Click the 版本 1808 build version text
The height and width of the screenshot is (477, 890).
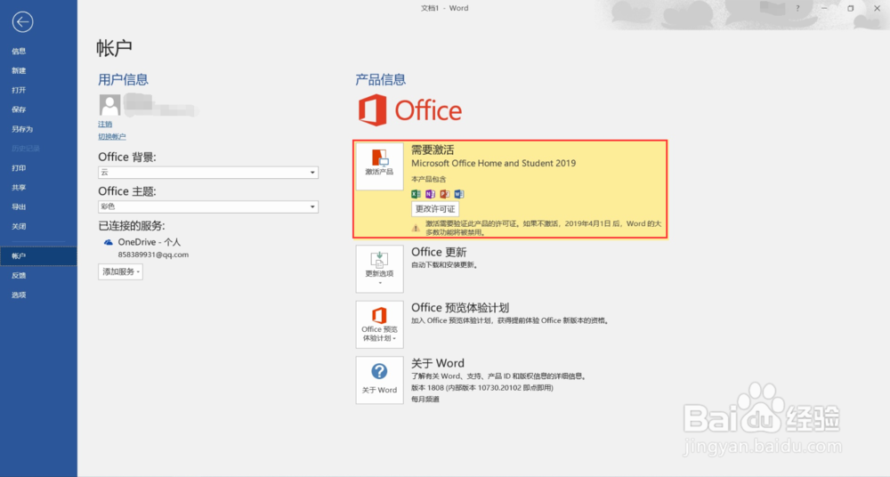click(x=481, y=388)
